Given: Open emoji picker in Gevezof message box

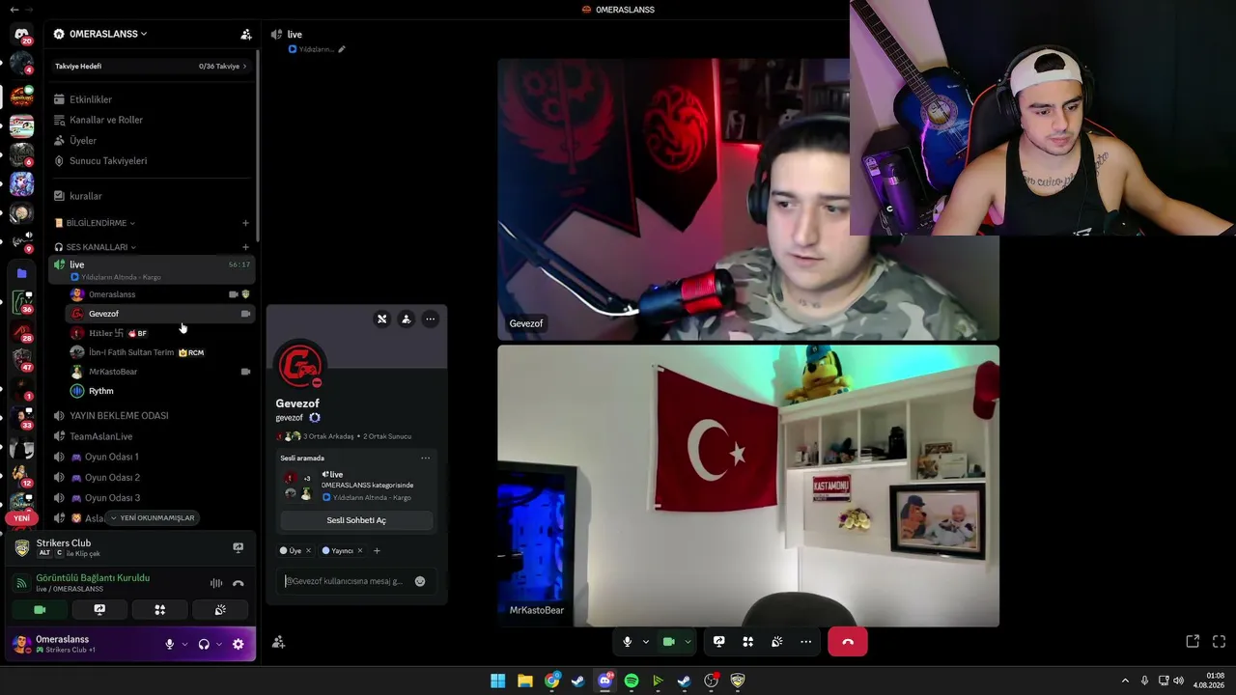Looking at the screenshot, I should tap(420, 581).
